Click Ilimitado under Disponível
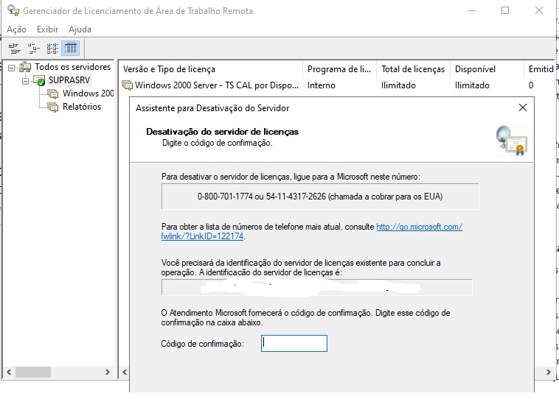 (472, 85)
